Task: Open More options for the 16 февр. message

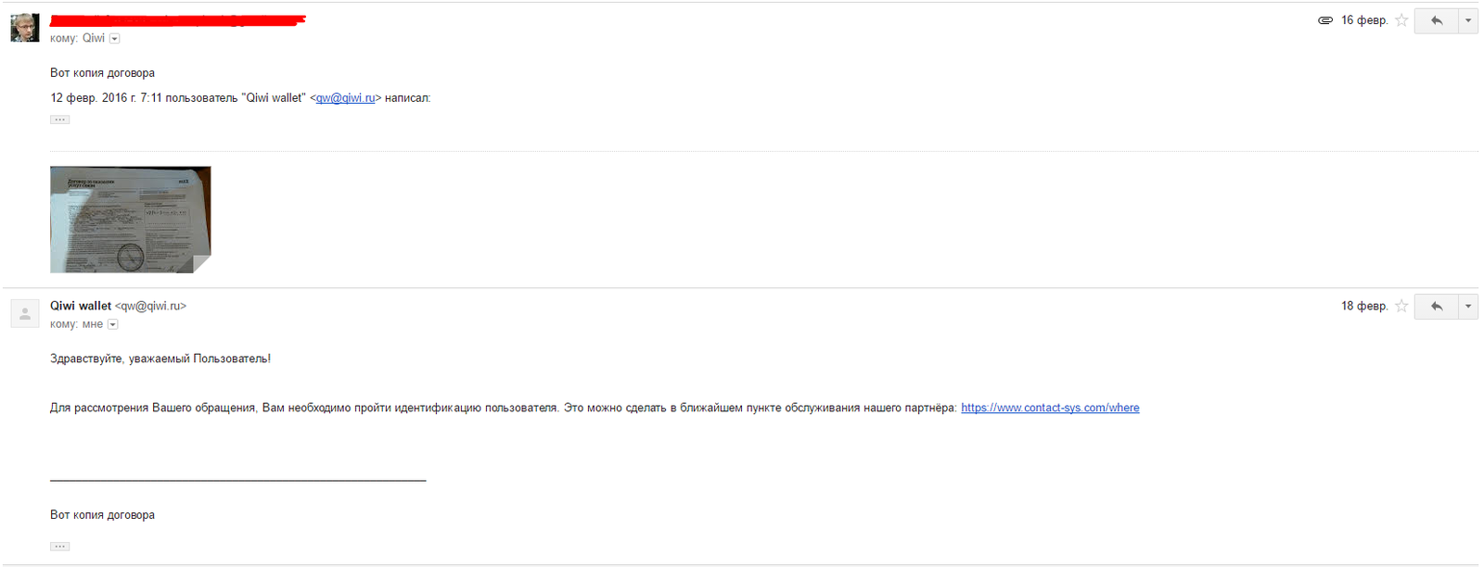Action: click(1468, 20)
